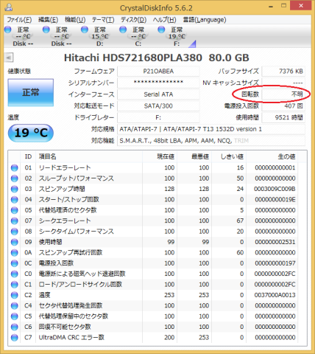The width and height of the screenshot is (315, 354).
Task: Click status icon for attribute 0A スピンアップ再試行回数
Action: click(x=15, y=253)
